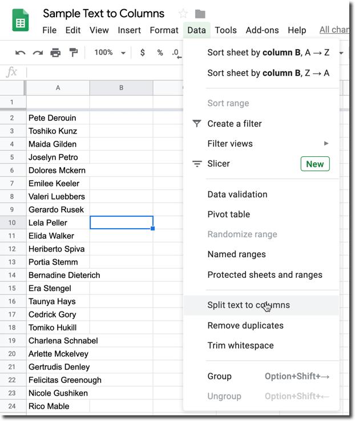Open Protected sheets and ranges
Screen dimensions: 355x421
tap(261, 274)
